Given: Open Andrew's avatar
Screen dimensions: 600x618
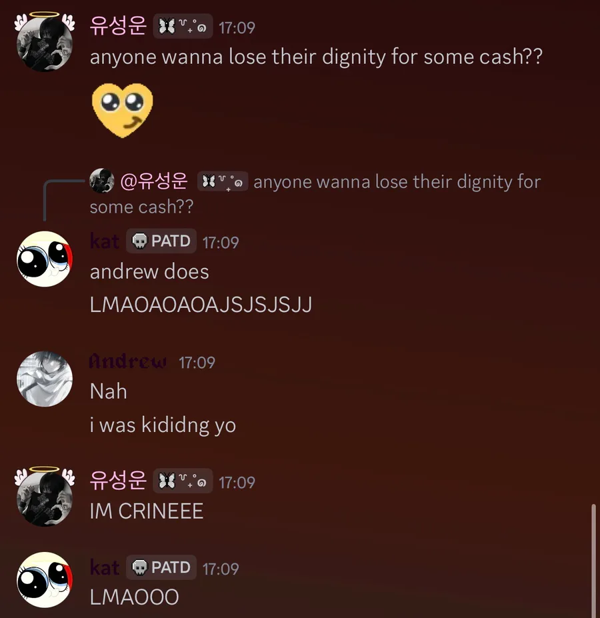Looking at the screenshot, I should point(45,379).
